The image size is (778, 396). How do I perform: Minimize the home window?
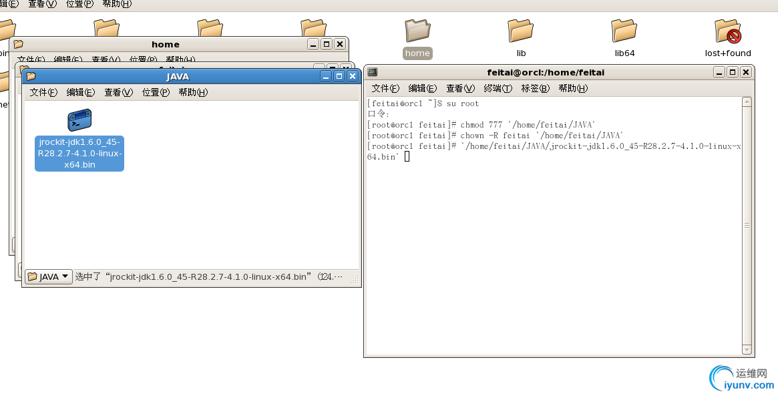click(x=313, y=44)
